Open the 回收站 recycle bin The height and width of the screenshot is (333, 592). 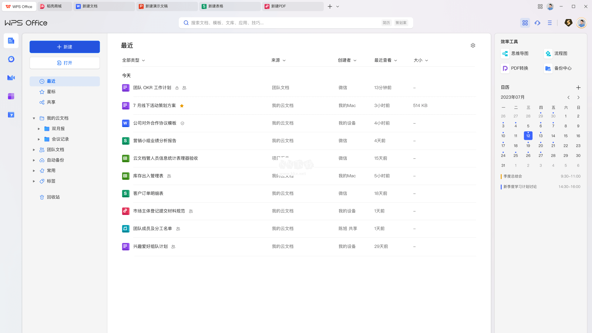[x=54, y=197]
